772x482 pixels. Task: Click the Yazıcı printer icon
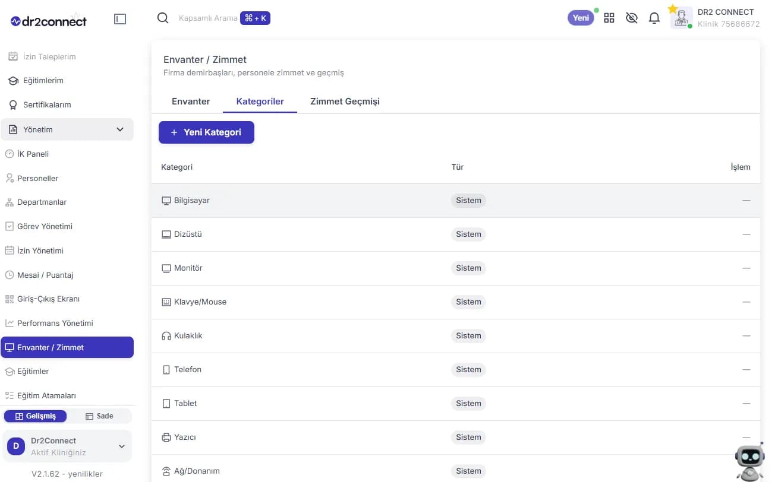(166, 437)
